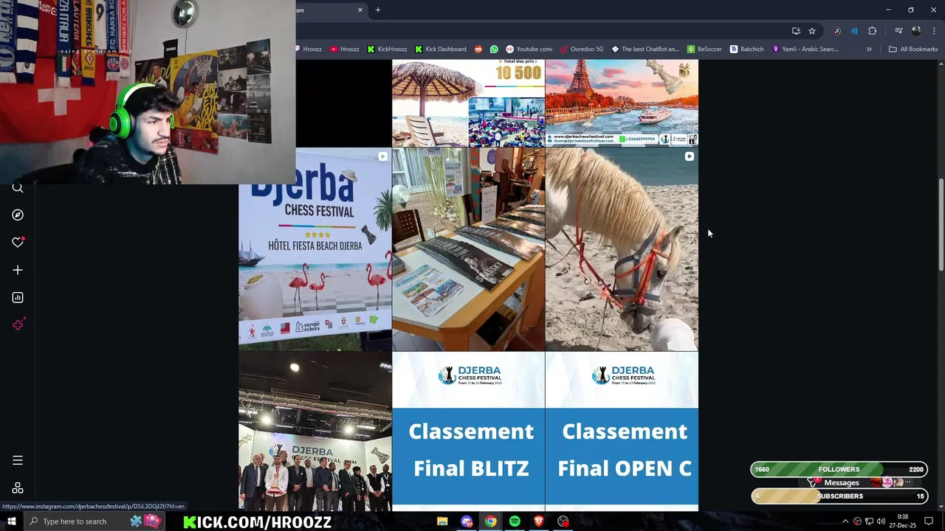Viewport: 945px width, 531px height.
Task: Open the BeSoccer bookmark
Action: click(x=704, y=49)
